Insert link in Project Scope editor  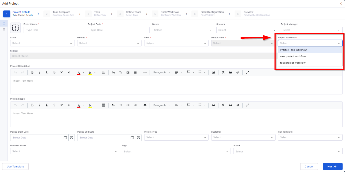pos(145,105)
